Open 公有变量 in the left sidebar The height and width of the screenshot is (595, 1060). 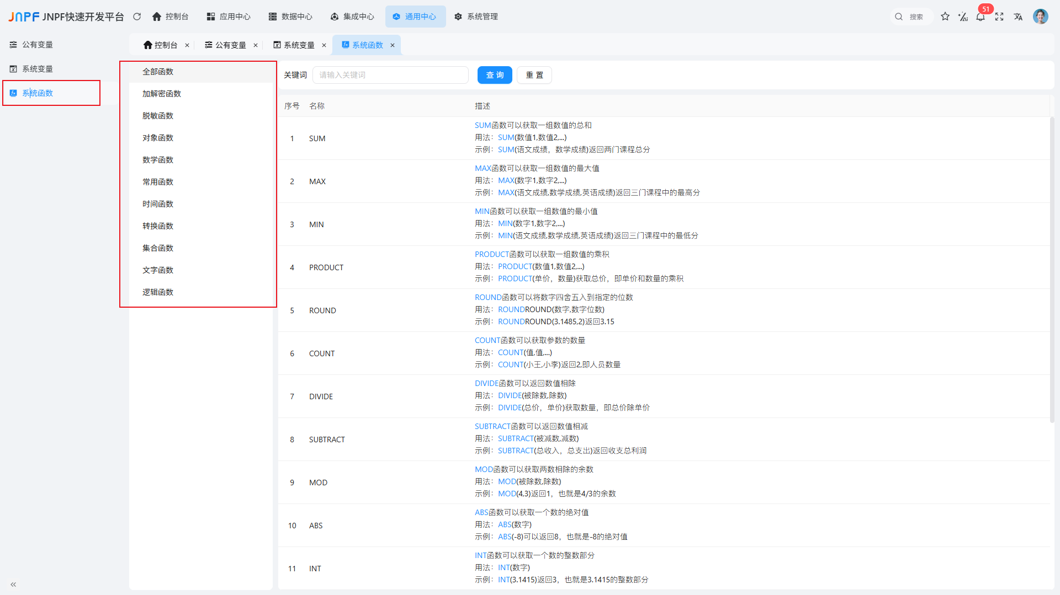point(38,45)
